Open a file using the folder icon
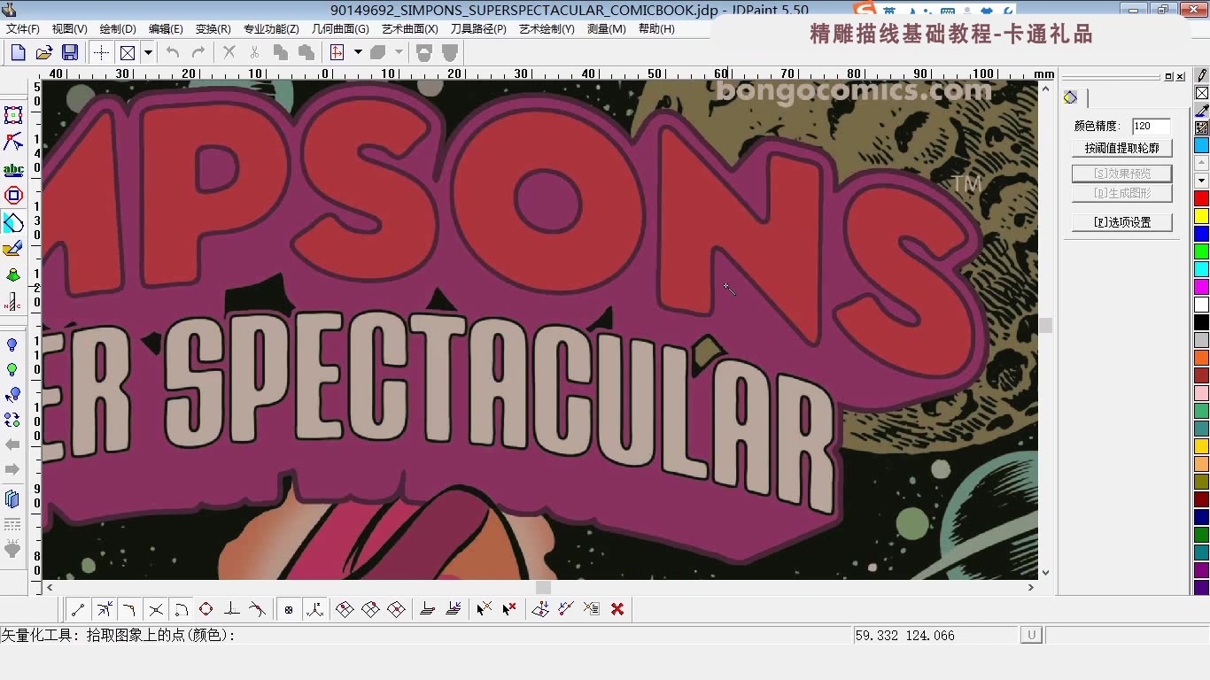 click(x=44, y=52)
